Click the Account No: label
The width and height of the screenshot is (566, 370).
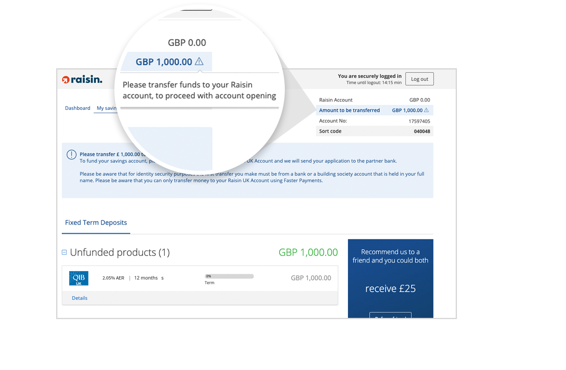[333, 121]
